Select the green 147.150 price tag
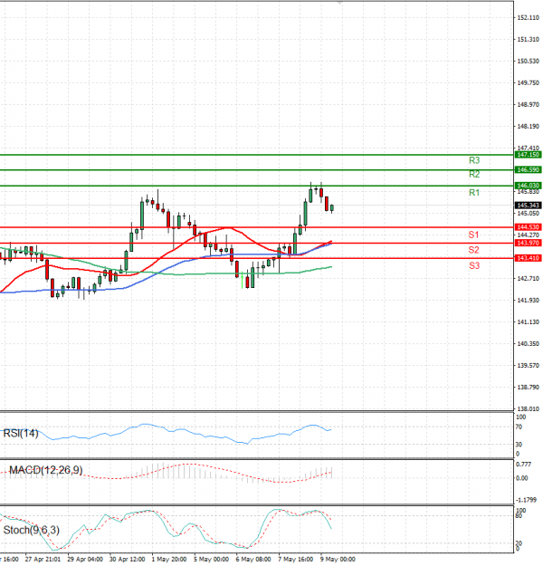 [x=528, y=155]
